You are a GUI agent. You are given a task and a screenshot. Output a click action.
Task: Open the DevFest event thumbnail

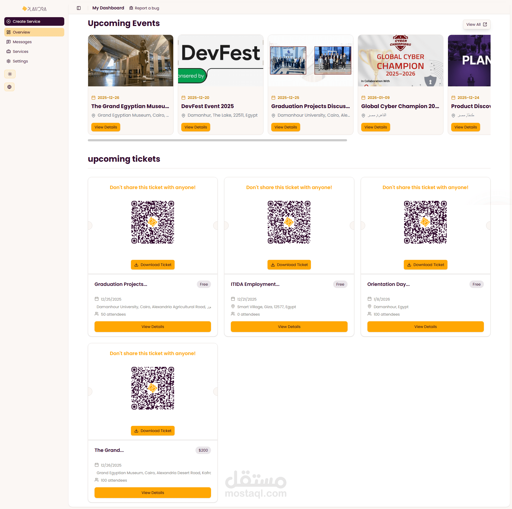[221, 61]
